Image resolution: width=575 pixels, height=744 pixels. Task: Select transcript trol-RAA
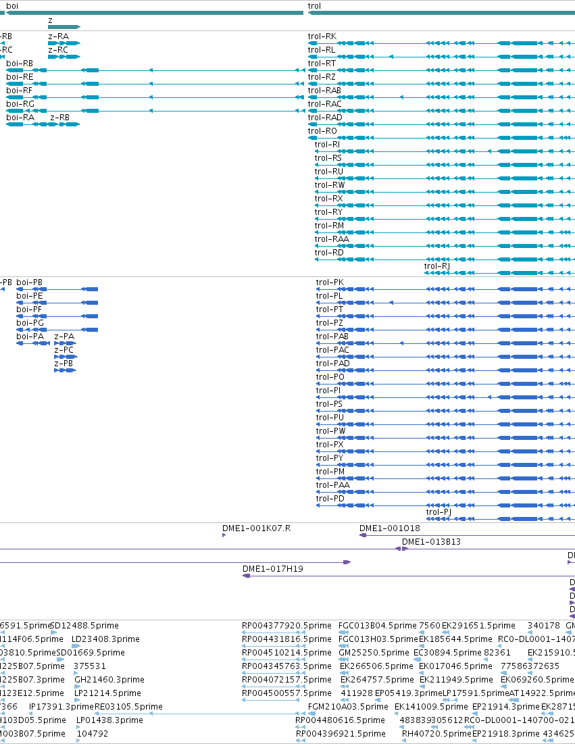pyautogui.click(x=445, y=246)
